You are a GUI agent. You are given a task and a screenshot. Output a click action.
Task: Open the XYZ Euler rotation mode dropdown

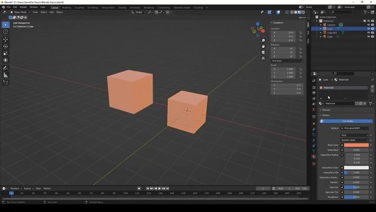coord(287,61)
